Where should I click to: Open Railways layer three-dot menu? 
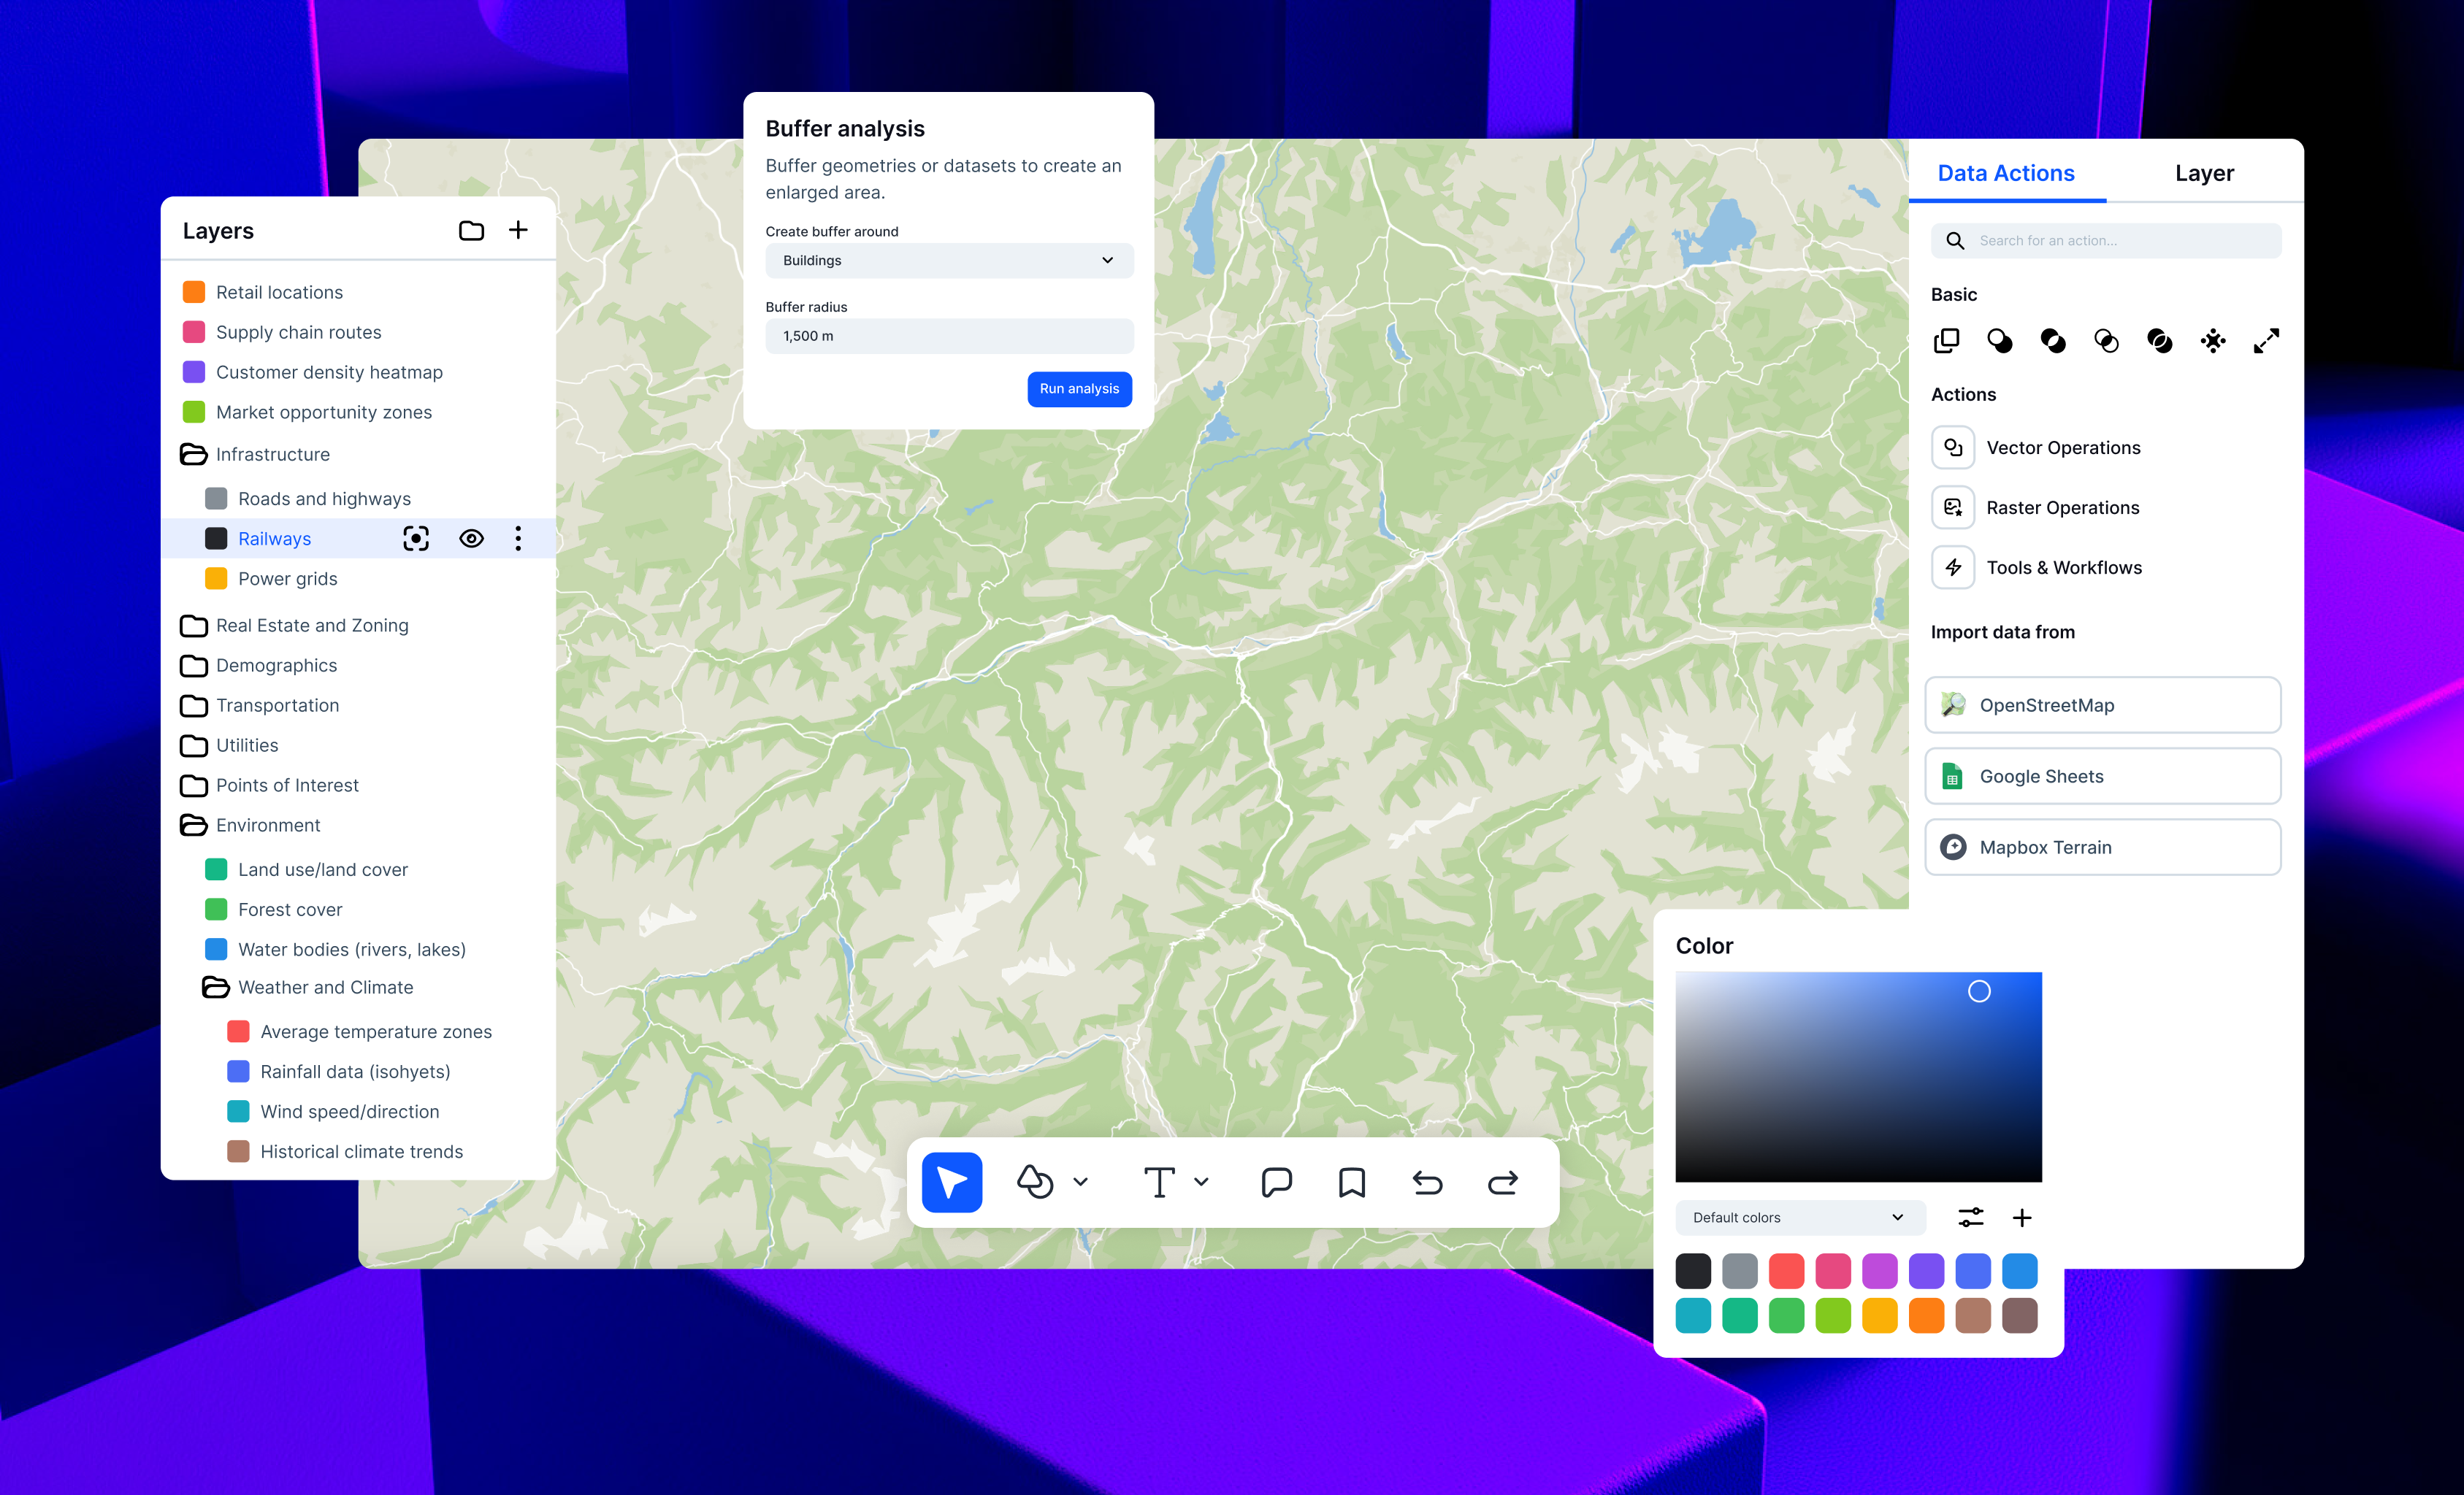click(518, 539)
